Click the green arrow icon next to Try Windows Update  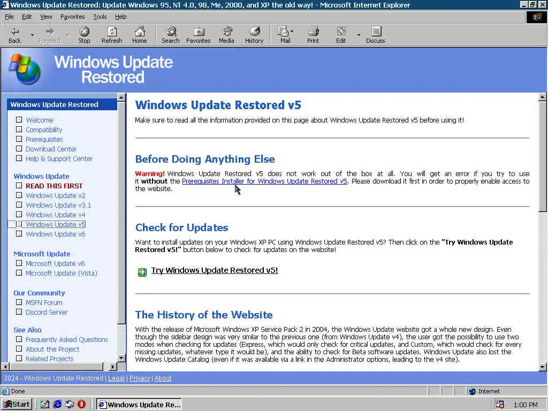coord(142,272)
